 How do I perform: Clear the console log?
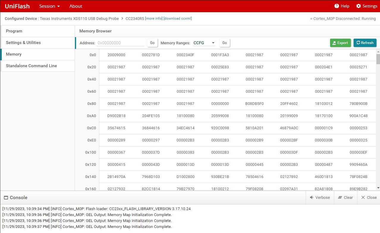(345, 197)
